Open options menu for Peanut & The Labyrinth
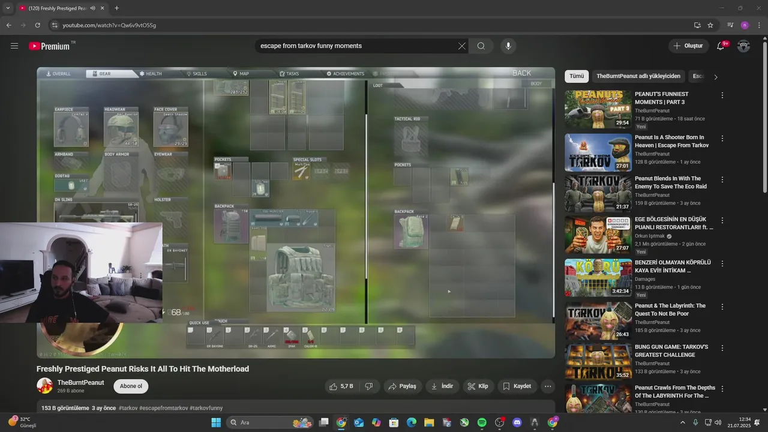 [722, 307]
